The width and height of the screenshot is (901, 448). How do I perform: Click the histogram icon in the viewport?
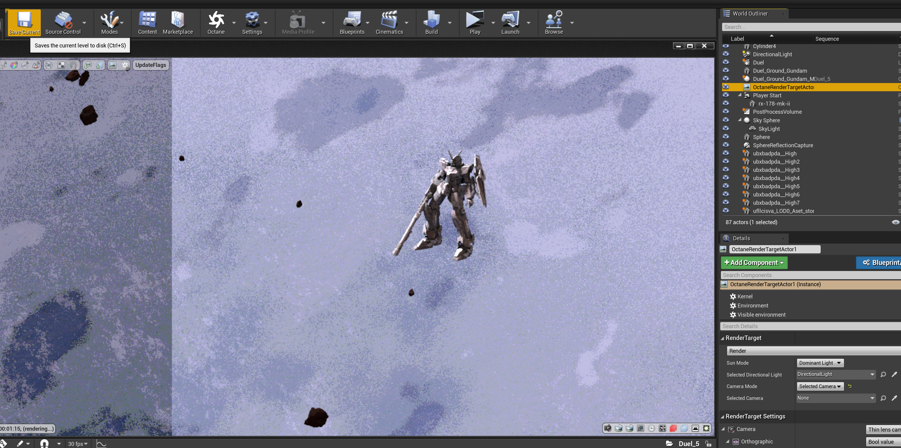pos(695,429)
